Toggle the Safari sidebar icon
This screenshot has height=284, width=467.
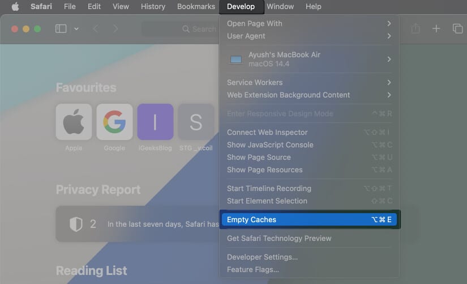61,29
